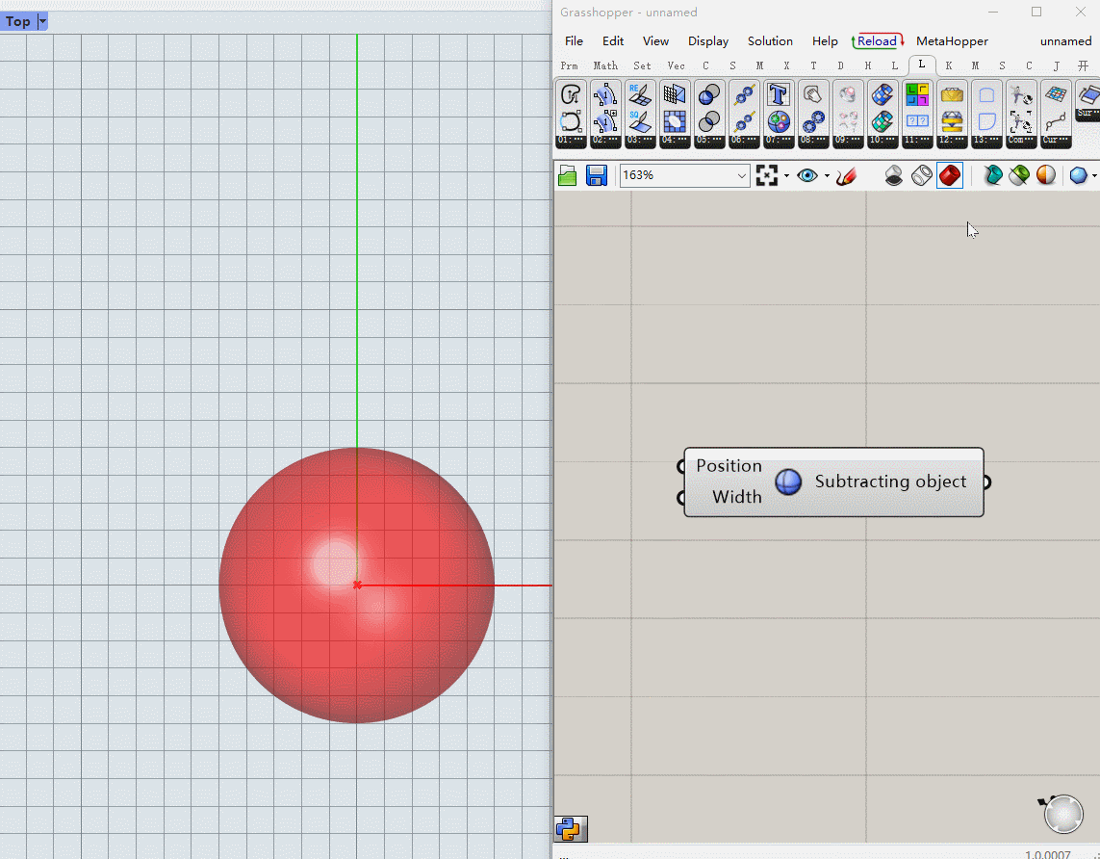Click the SQ surface icon in panel 03
Image resolution: width=1100 pixels, height=859 pixels.
point(639,121)
